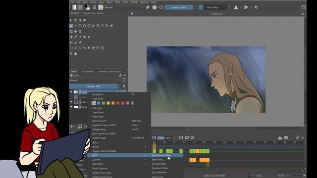Open the Convert submenu in context menu
Viewport: 317px width, 178px height.
coord(119,159)
